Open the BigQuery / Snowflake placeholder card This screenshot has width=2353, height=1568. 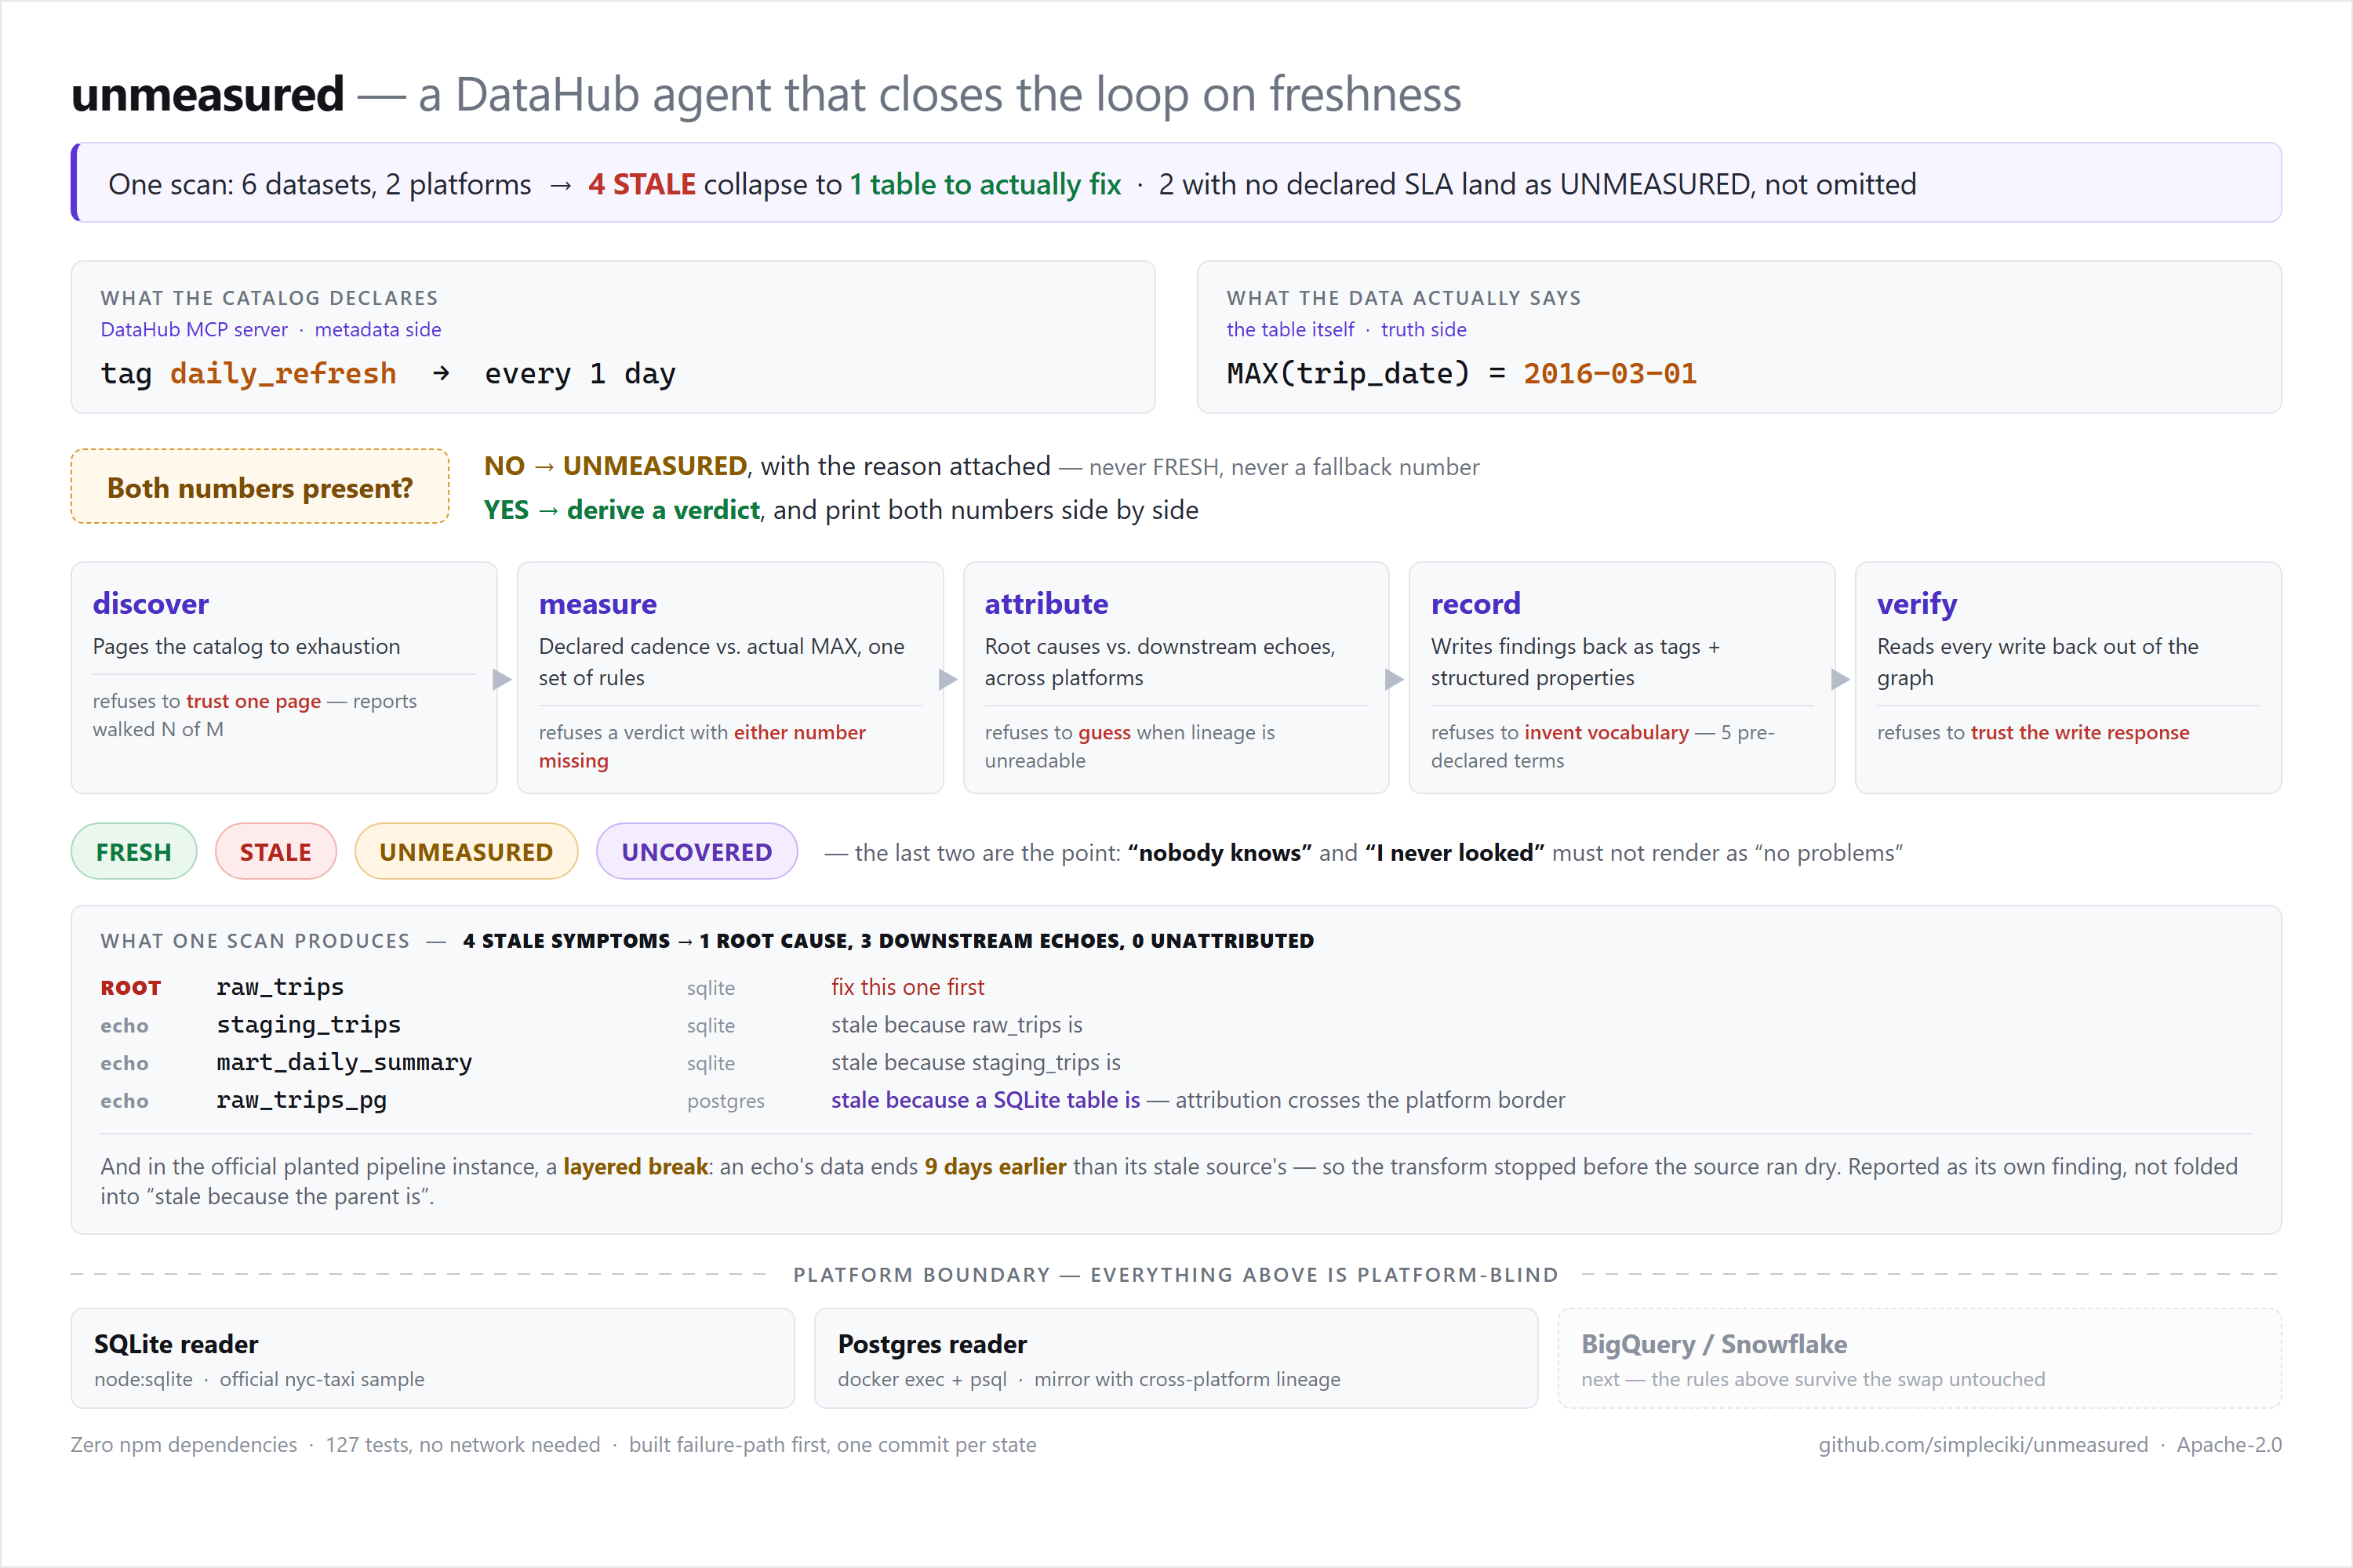tap(1920, 1358)
